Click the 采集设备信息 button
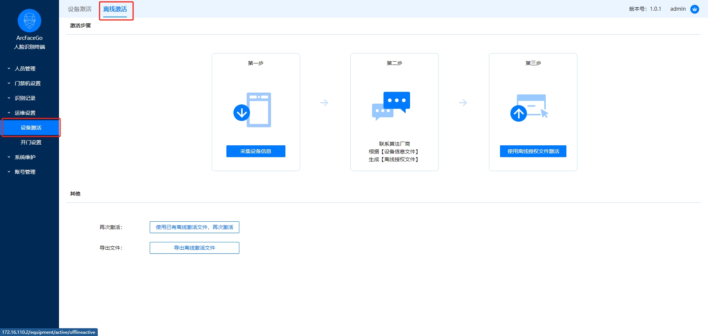Viewport: 708px width, 336px height. coord(256,151)
